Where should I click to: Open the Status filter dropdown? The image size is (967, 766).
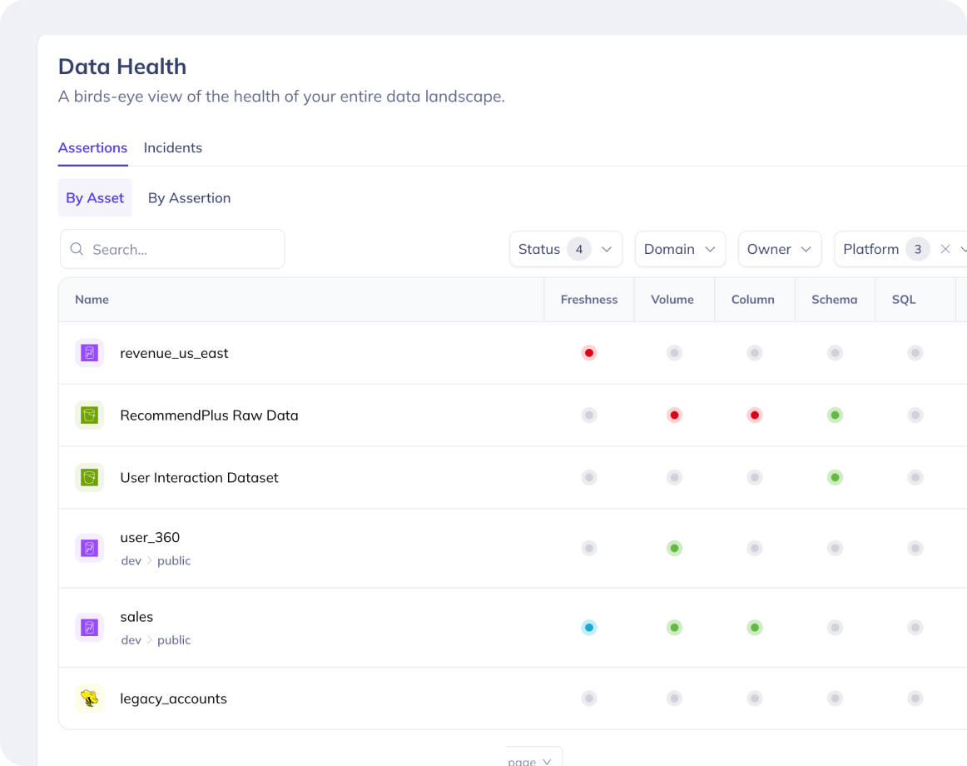[566, 250]
